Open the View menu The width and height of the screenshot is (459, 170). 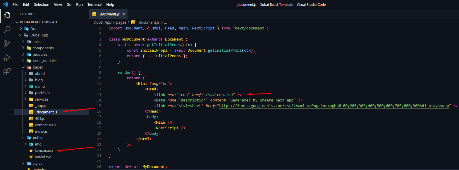tap(58, 4)
